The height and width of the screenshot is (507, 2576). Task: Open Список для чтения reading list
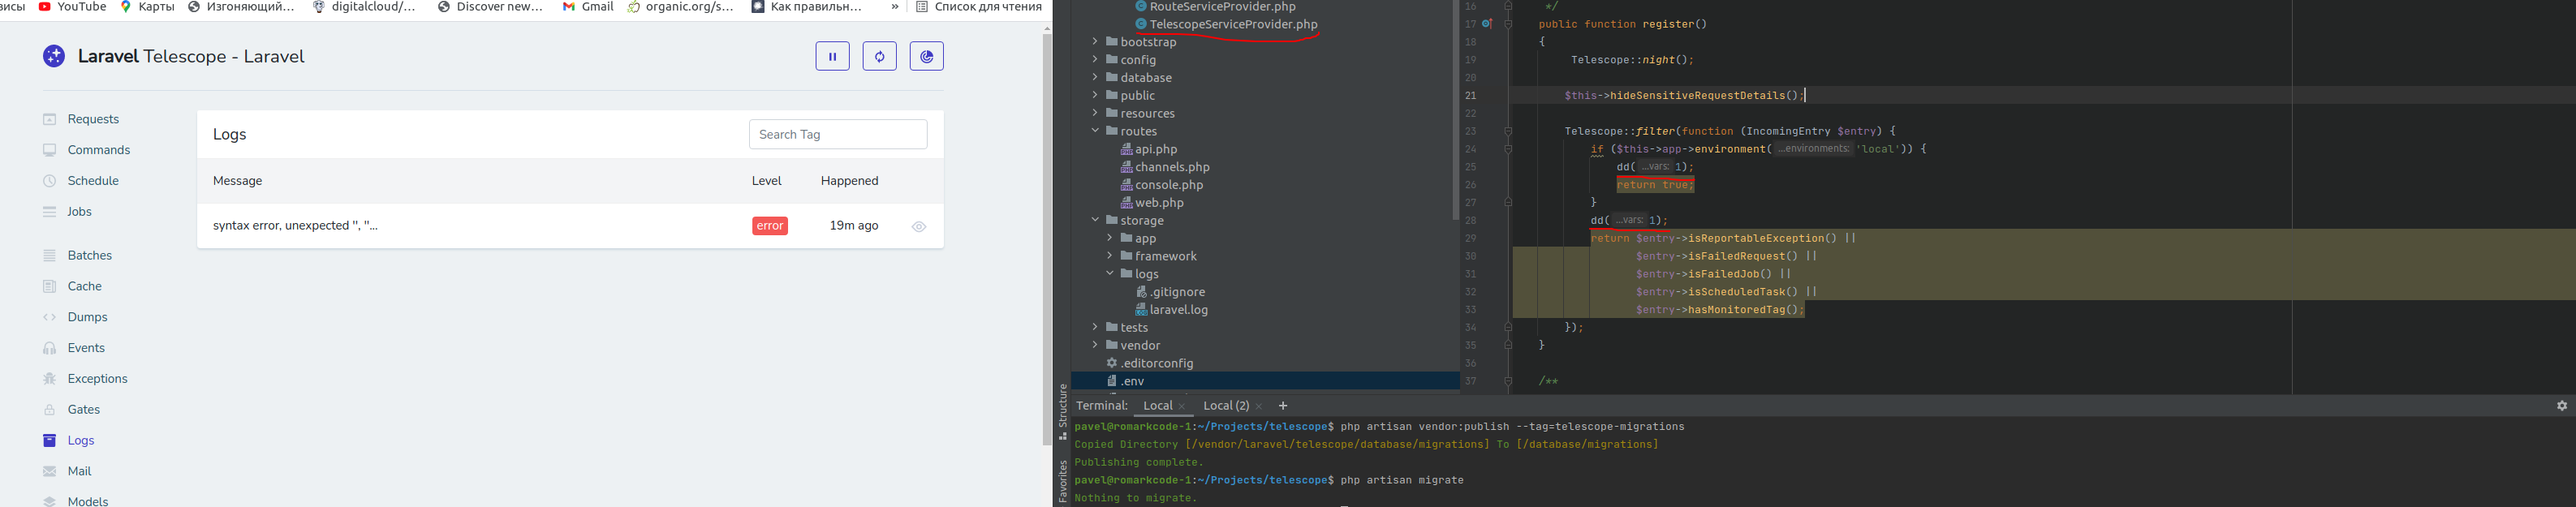pyautogui.click(x=979, y=7)
